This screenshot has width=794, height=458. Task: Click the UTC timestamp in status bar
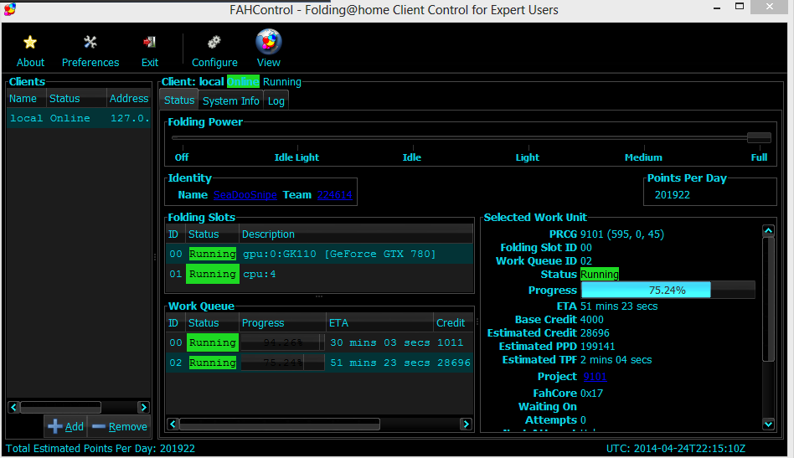(x=676, y=449)
